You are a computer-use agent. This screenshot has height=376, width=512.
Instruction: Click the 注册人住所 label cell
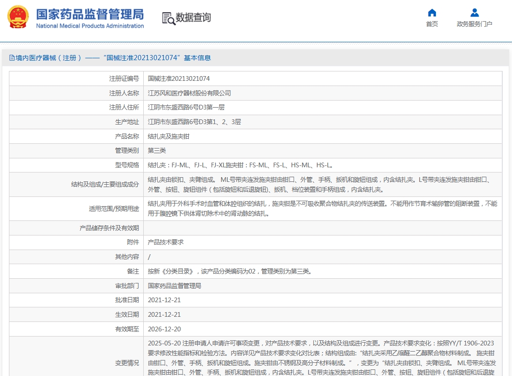point(77,108)
